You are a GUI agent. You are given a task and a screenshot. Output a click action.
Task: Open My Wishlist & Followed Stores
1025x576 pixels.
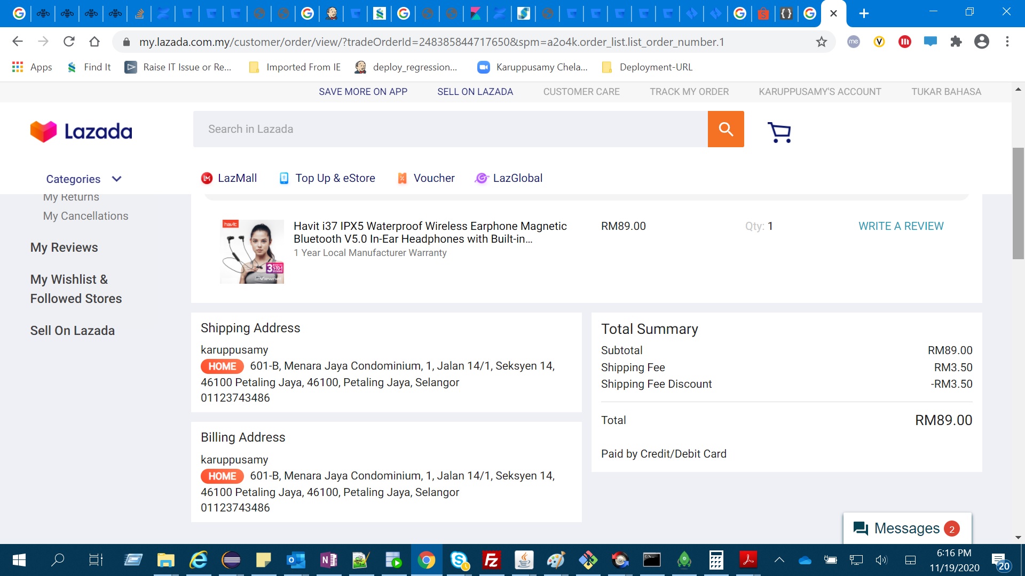[x=76, y=289]
